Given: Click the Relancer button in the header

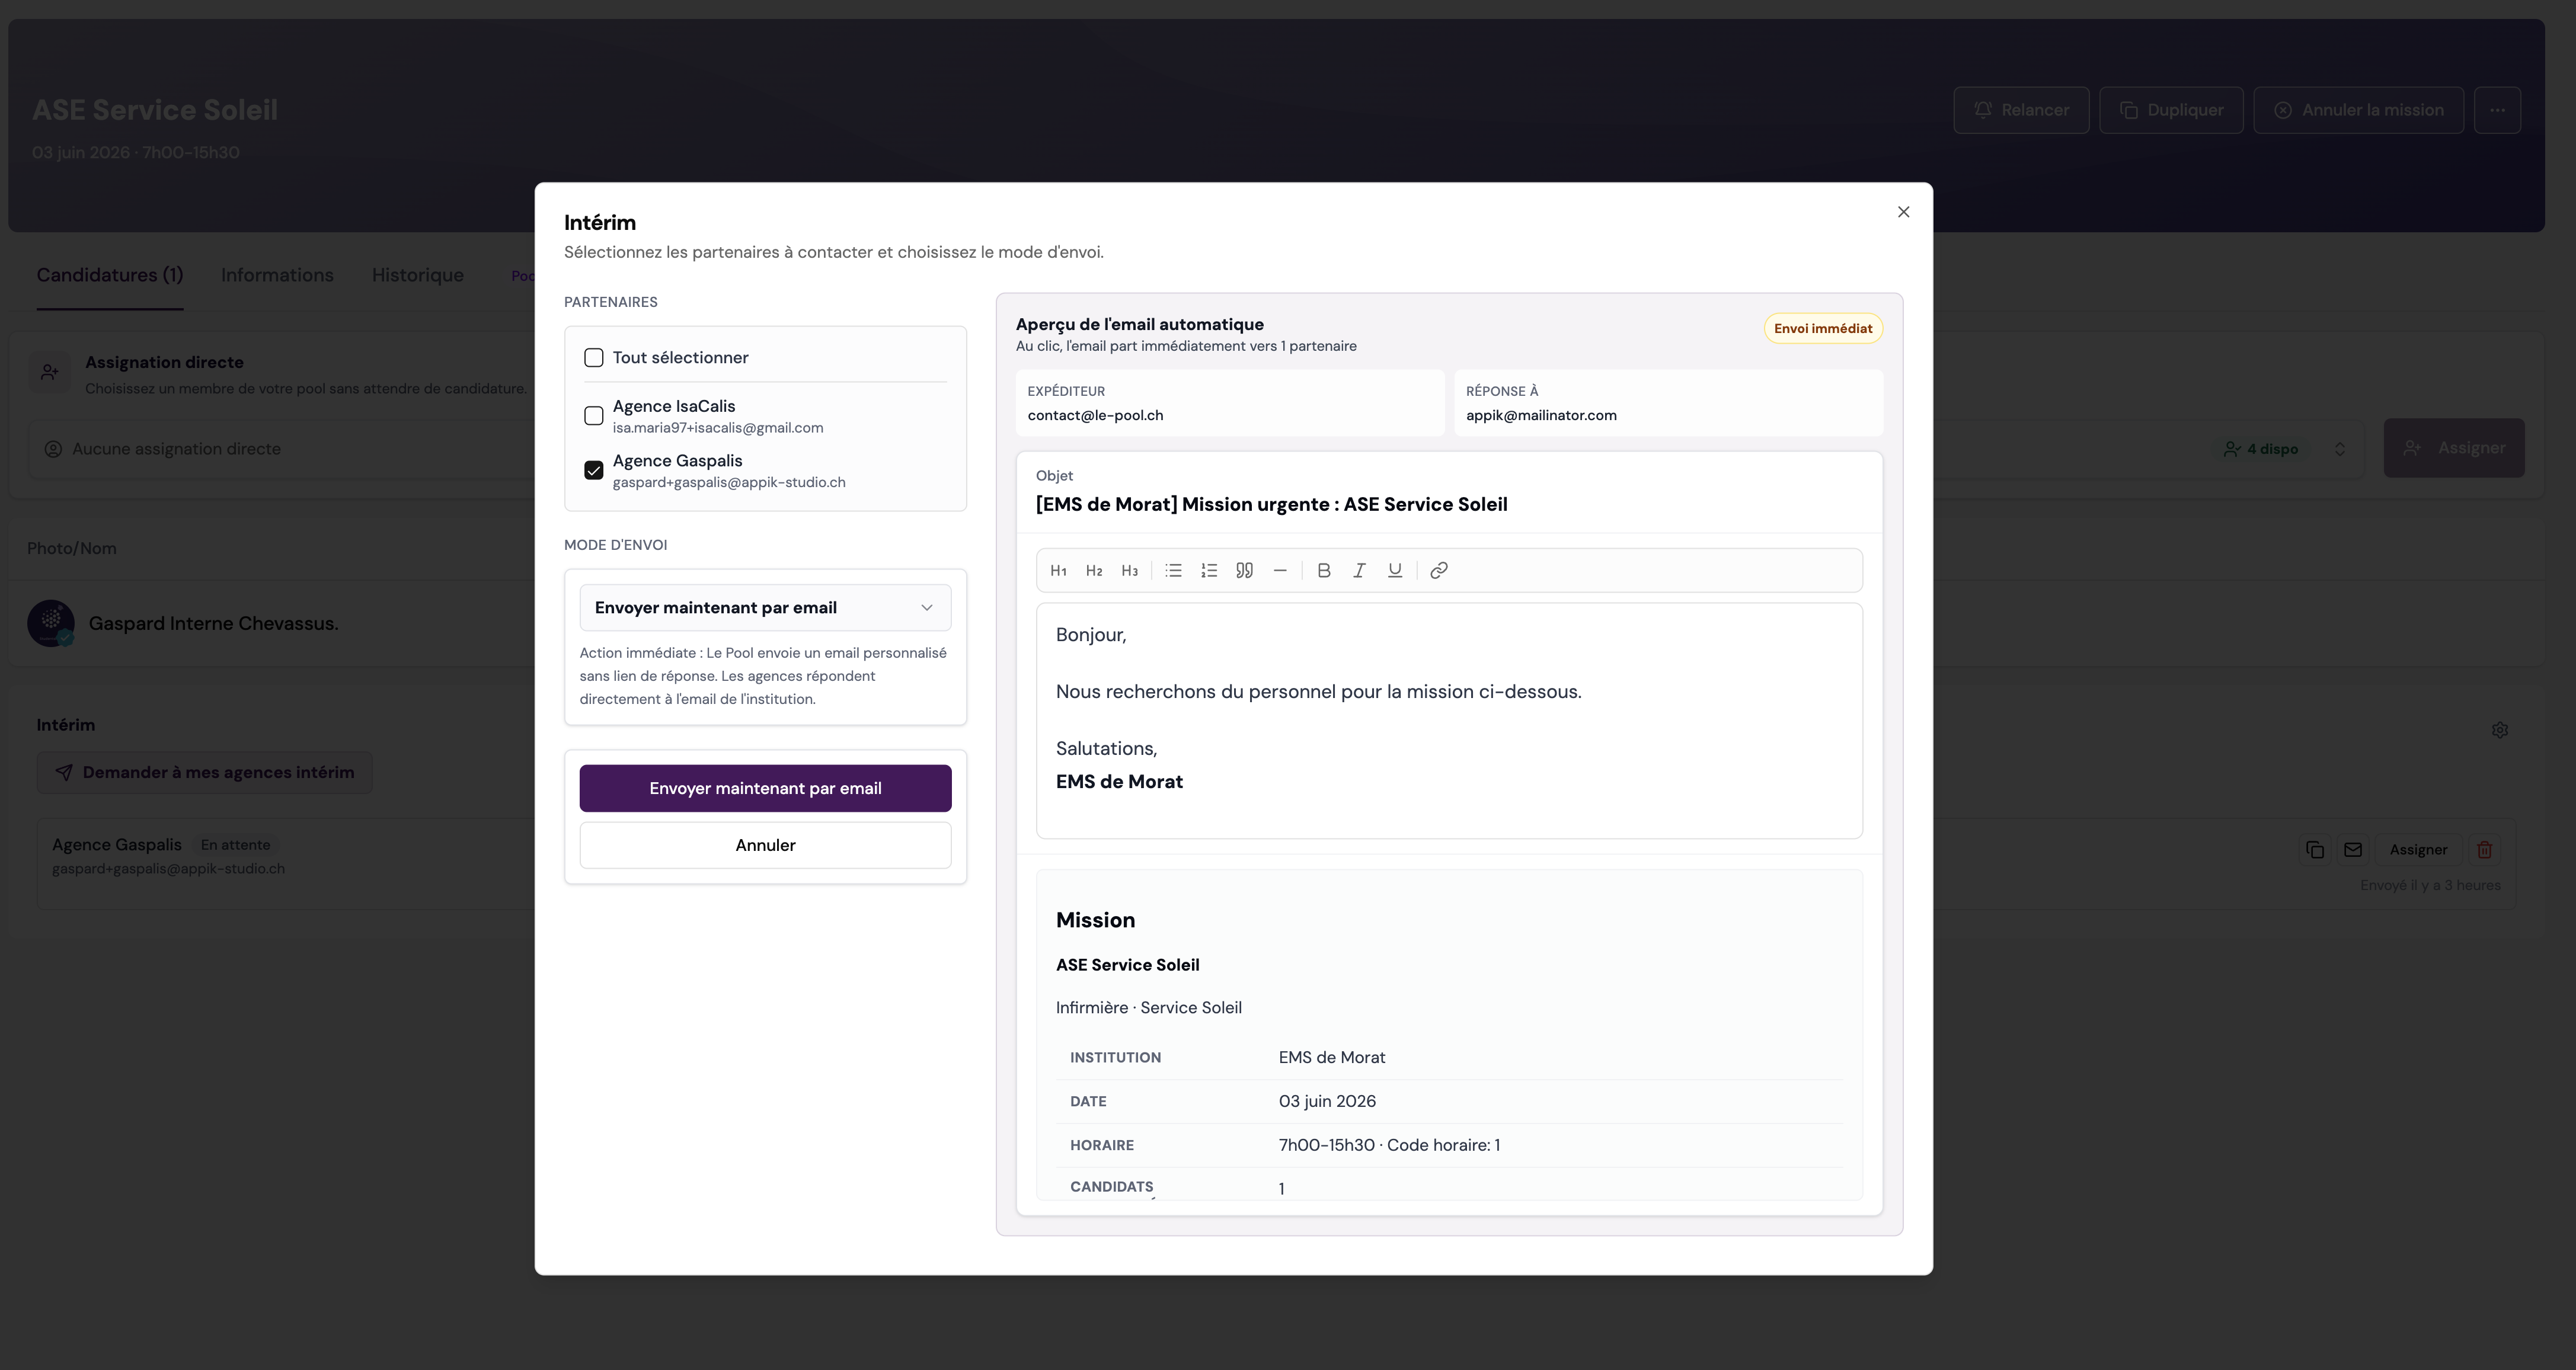Looking at the screenshot, I should tap(2021, 110).
